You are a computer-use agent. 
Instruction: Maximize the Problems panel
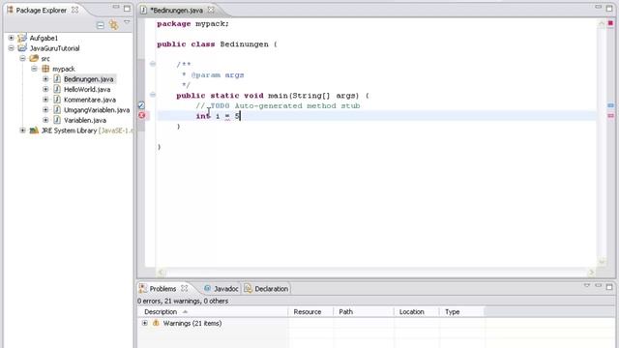pos(609,287)
